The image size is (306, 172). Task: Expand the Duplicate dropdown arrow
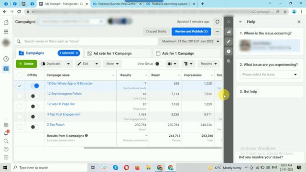coord(68,64)
